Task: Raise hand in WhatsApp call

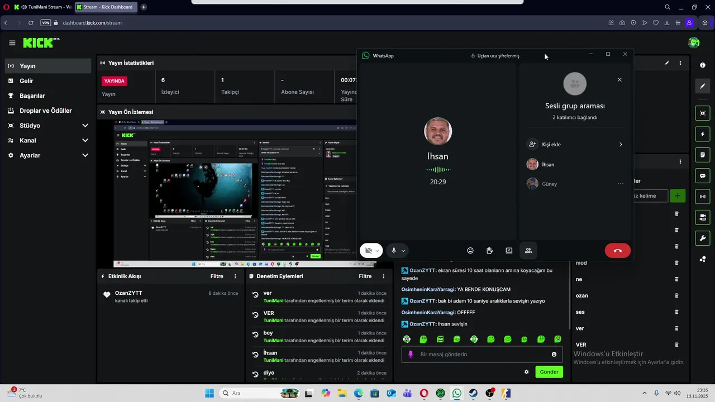Action: point(489,251)
